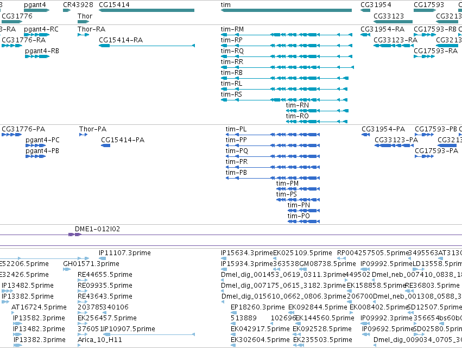The width and height of the screenshot is (462, 348).
Task: Click EST GH01571.3prime
Action: point(67,269)
